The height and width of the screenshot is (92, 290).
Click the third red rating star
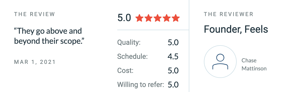pyautogui.click(x=158, y=18)
